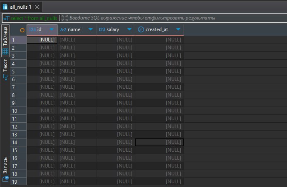Open the id column filter dropdown
The image size is (287, 187).
[x=52, y=29]
